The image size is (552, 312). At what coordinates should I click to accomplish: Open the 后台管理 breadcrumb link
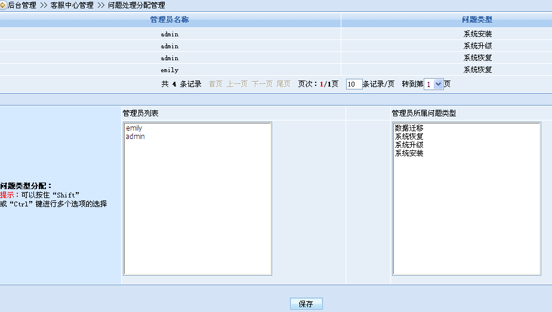tap(22, 5)
